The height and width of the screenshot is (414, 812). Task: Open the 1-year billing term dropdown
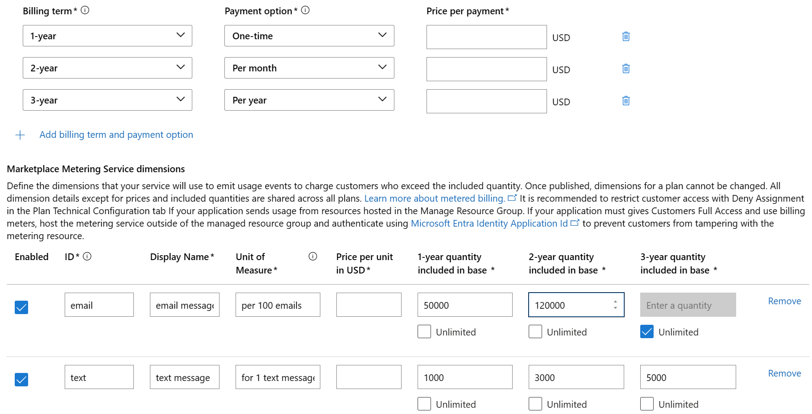pyautogui.click(x=108, y=36)
